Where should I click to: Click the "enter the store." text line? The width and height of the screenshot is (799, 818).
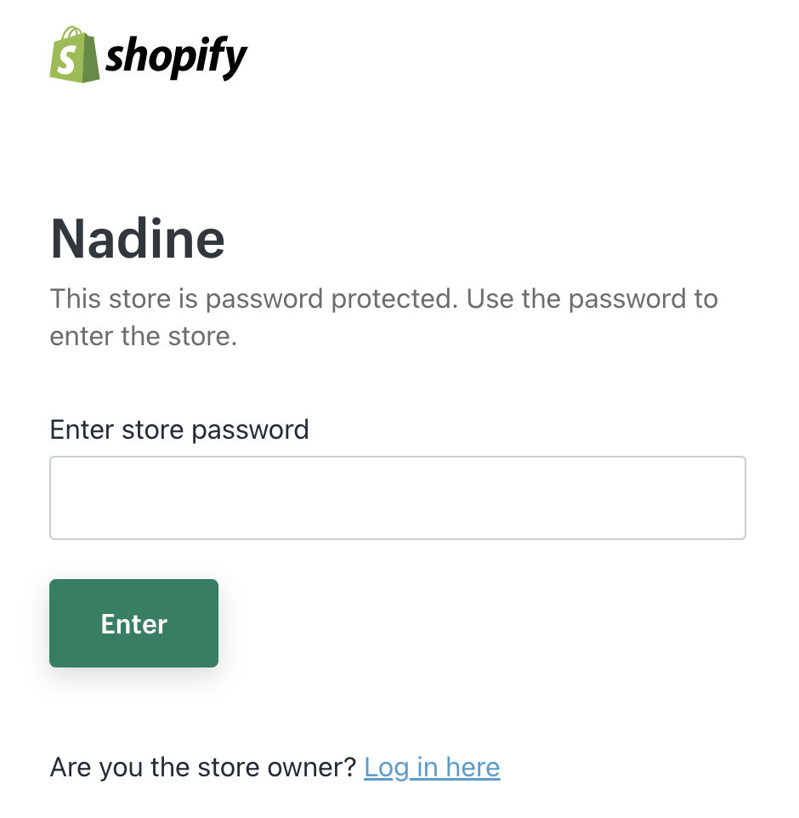click(143, 336)
